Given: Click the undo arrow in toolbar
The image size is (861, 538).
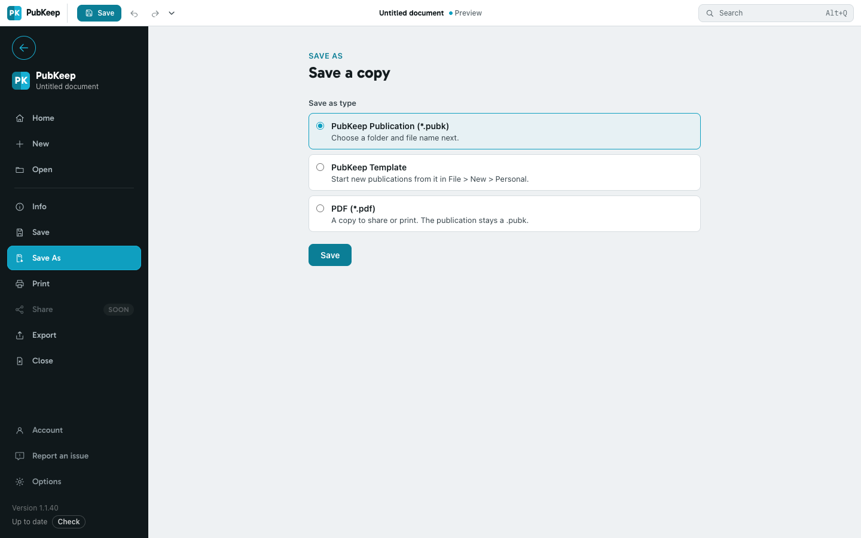Looking at the screenshot, I should (x=135, y=13).
